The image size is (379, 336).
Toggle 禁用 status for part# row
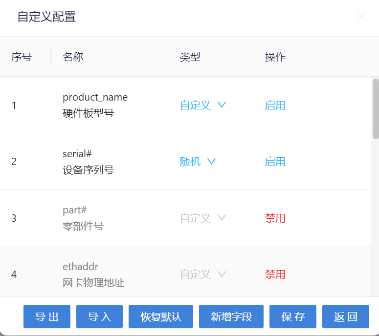[275, 218]
